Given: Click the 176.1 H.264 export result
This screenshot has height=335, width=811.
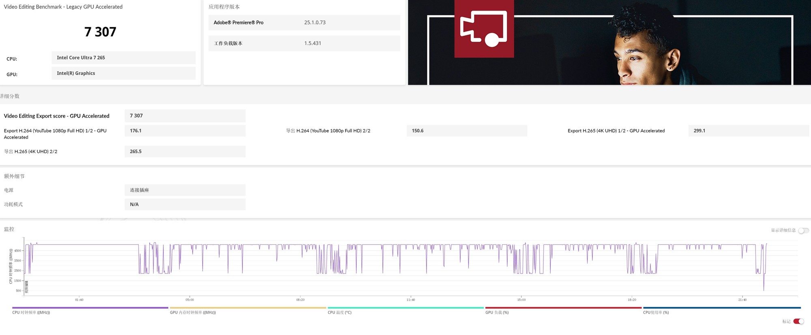Looking at the screenshot, I should (185, 131).
